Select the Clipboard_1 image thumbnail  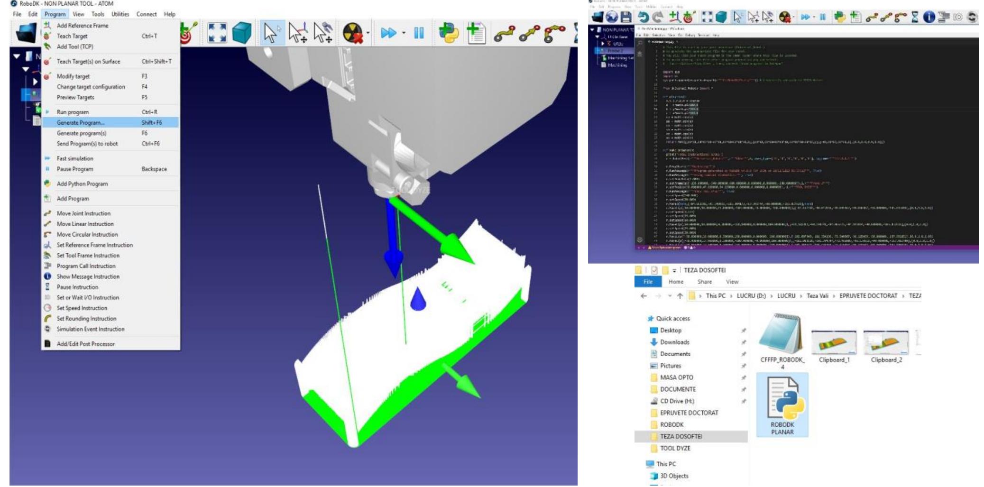pos(834,347)
